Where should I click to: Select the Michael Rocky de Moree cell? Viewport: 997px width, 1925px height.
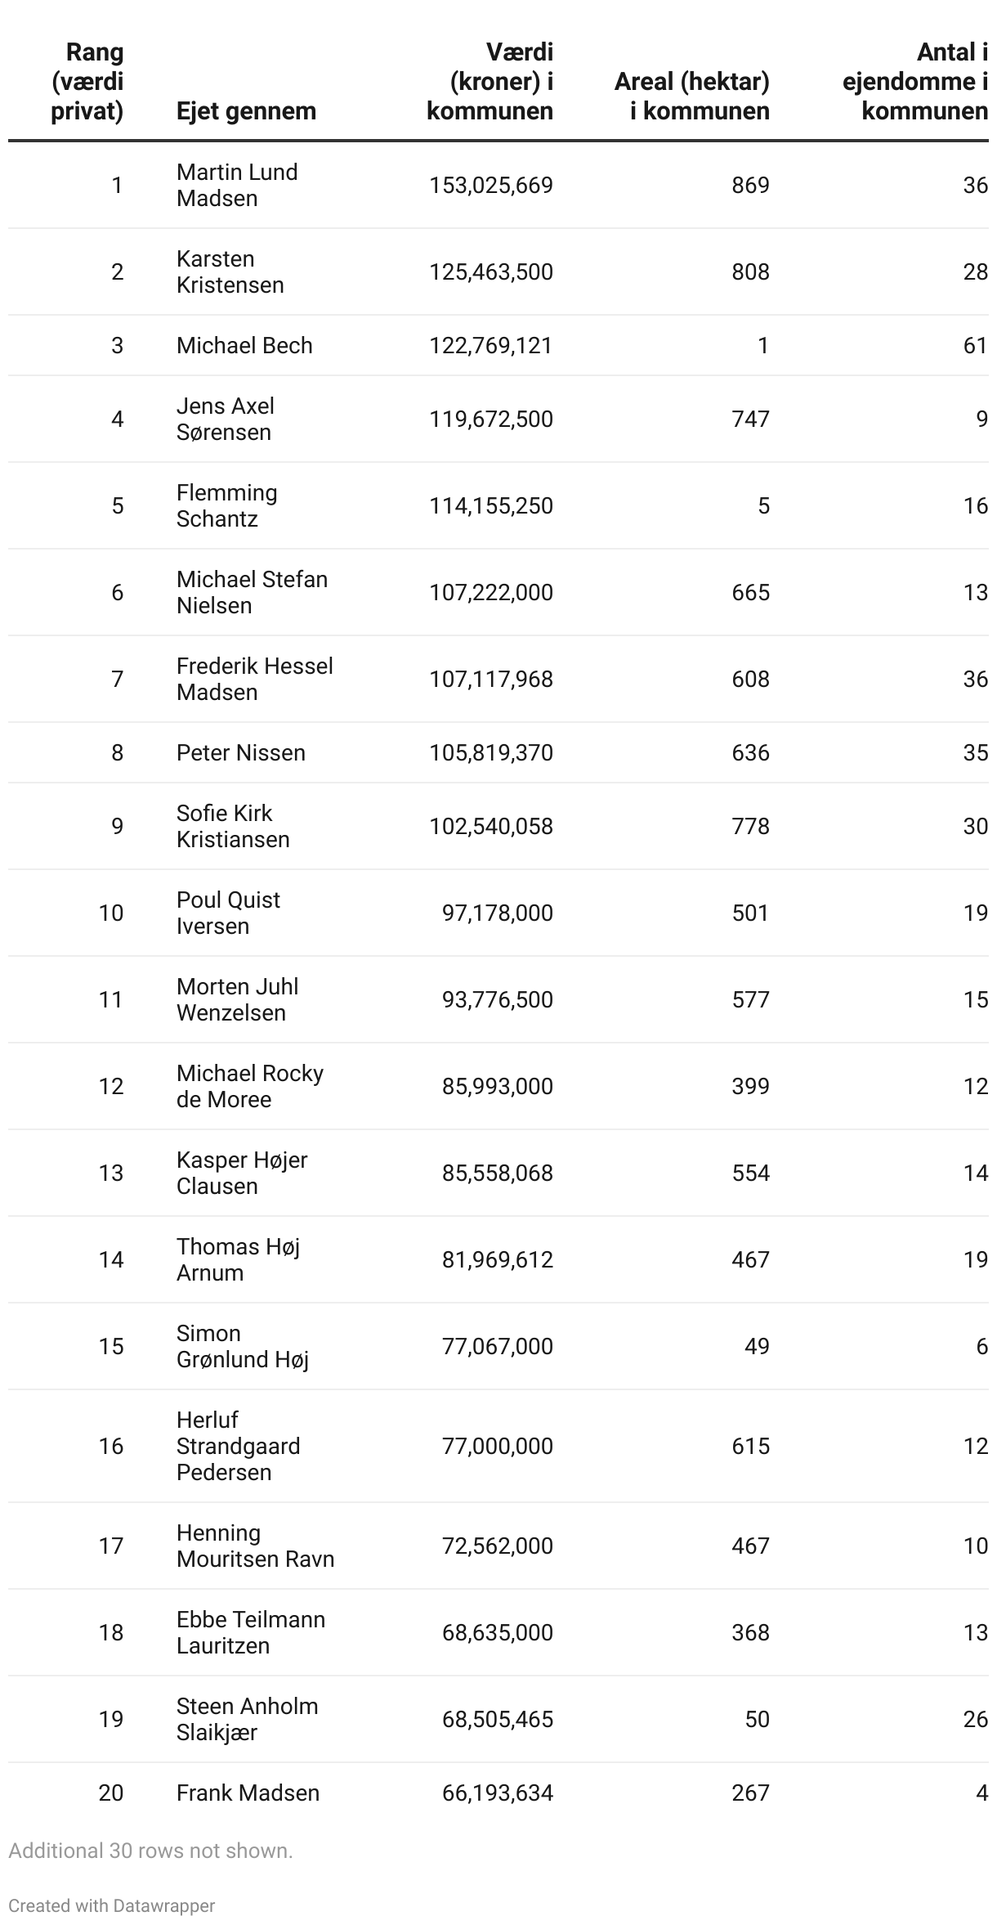pos(250,1086)
